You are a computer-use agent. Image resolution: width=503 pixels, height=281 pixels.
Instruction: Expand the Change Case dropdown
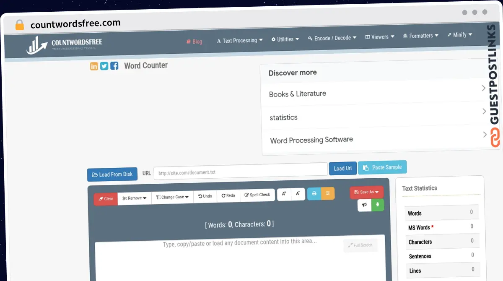pyautogui.click(x=172, y=197)
